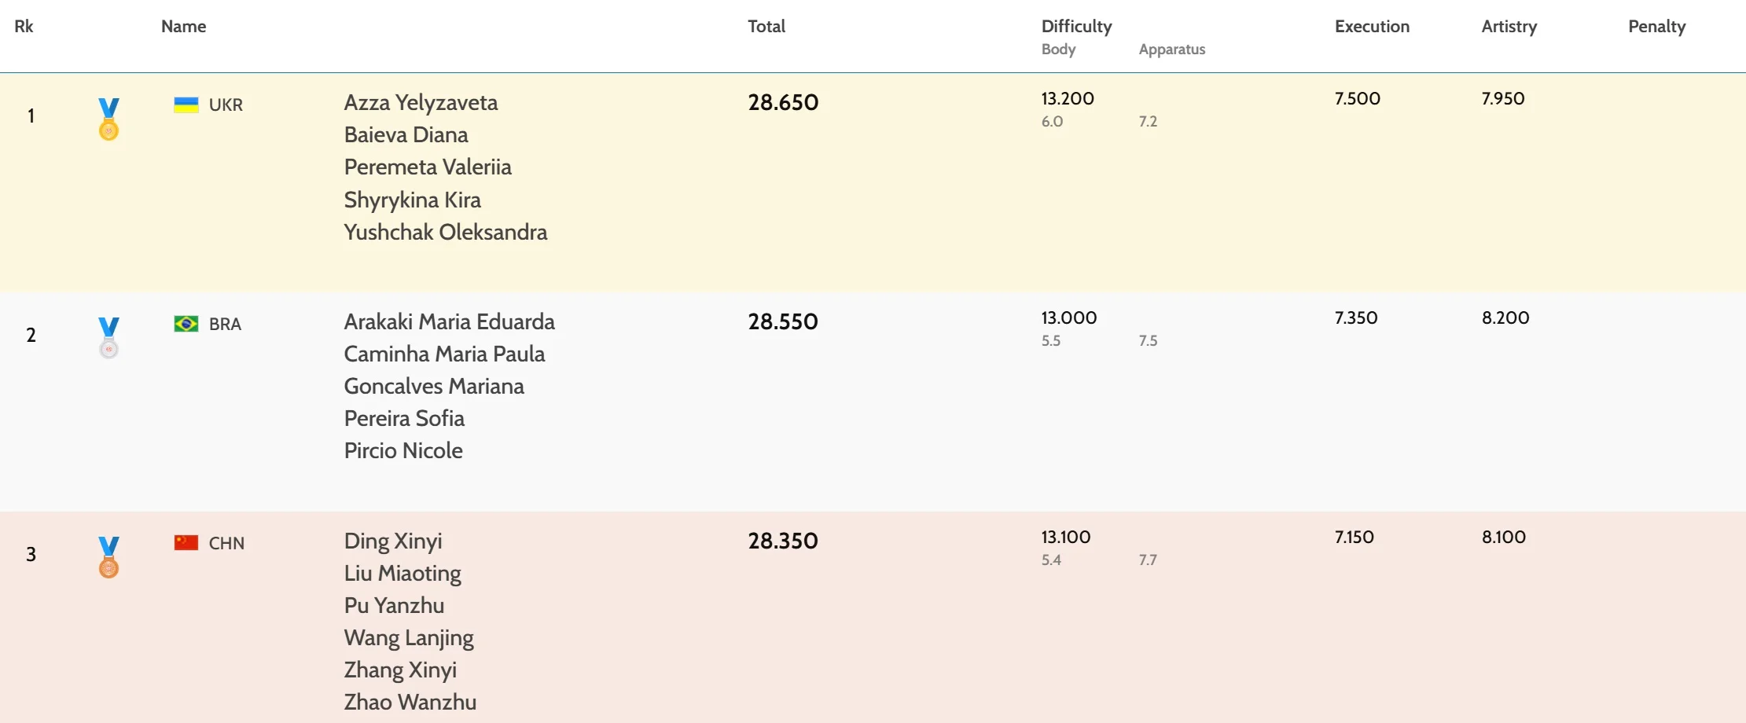Click the Execution column header
Viewport: 1746px width, 723px height.
pyautogui.click(x=1372, y=27)
